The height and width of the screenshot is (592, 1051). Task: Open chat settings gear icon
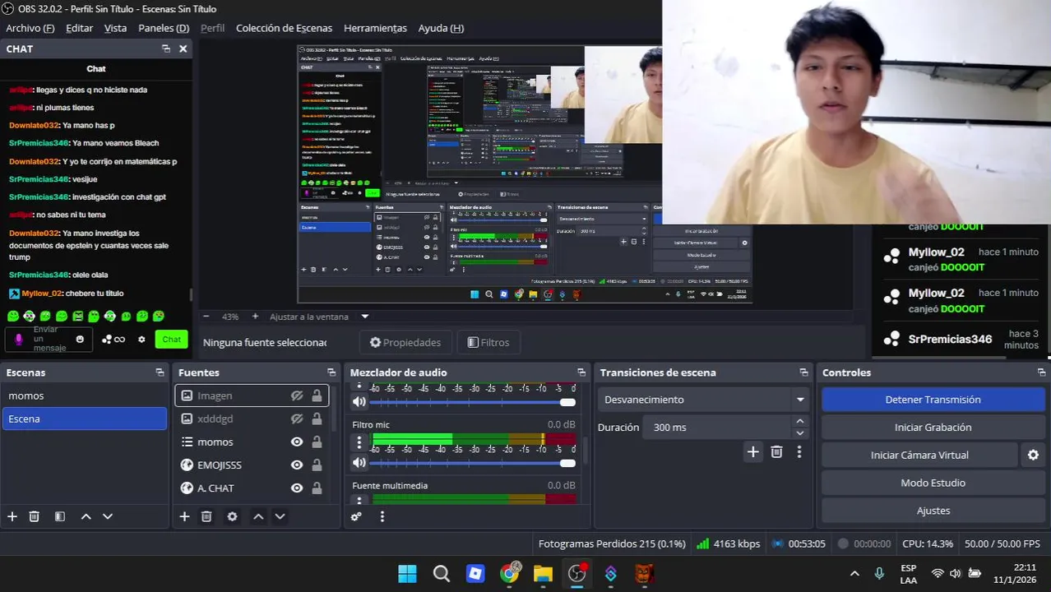click(141, 339)
